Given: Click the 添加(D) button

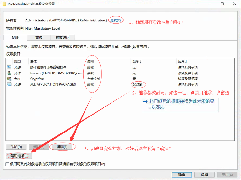Looking at the screenshot, I should (x=16, y=147).
